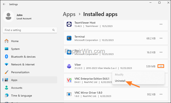
Task: Click the TeamViewer Host app icon
Action: pyautogui.click(x=69, y=24)
